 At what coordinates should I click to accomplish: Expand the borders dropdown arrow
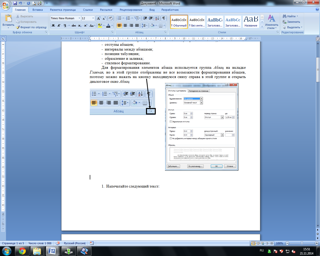pos(164,25)
